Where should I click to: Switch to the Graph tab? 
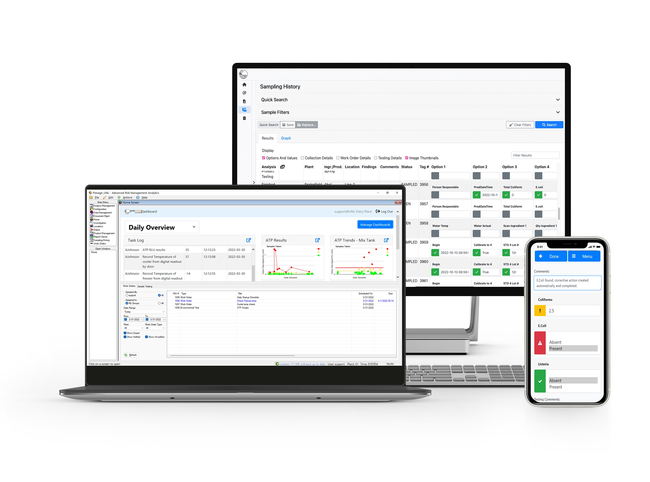tap(288, 138)
